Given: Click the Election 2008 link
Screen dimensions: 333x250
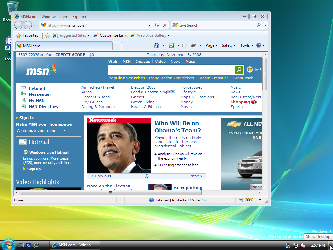Looking at the screenshot, I should pos(143,87).
